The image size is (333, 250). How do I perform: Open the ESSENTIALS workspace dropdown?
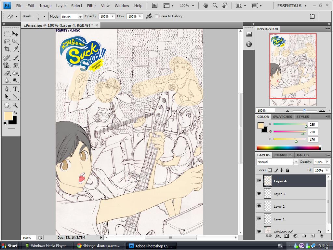pos(292,6)
